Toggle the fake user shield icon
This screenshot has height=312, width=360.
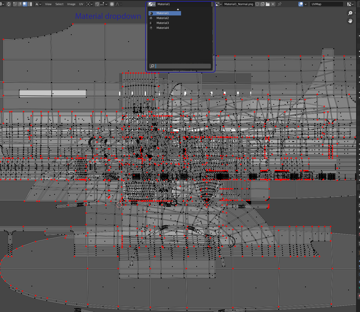tap(257, 4)
